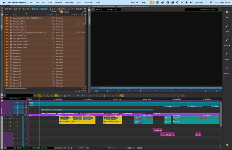Sort the bin by Duration column header

point(50,15)
